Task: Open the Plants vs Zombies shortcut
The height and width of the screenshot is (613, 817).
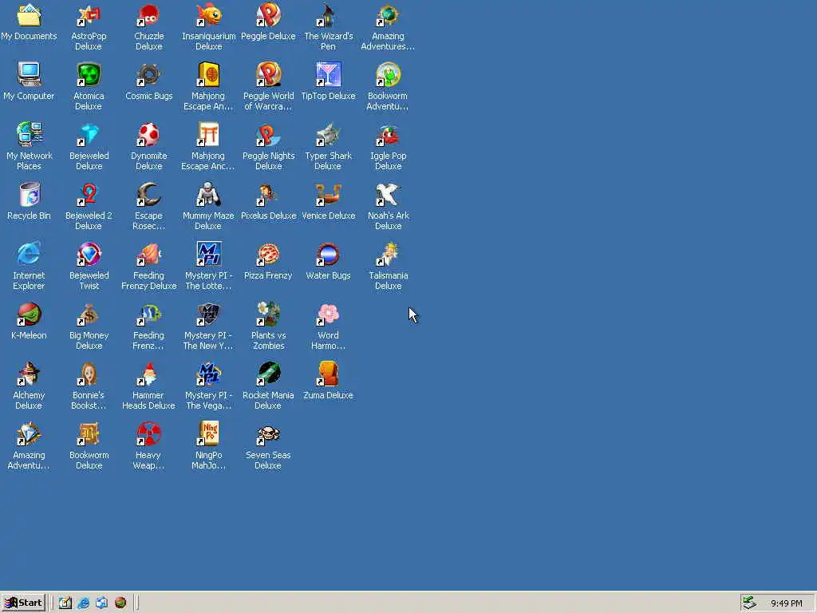Action: [x=268, y=314]
